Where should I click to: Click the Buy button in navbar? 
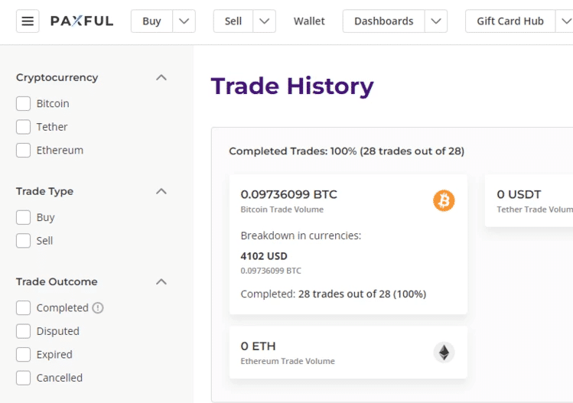tap(151, 21)
